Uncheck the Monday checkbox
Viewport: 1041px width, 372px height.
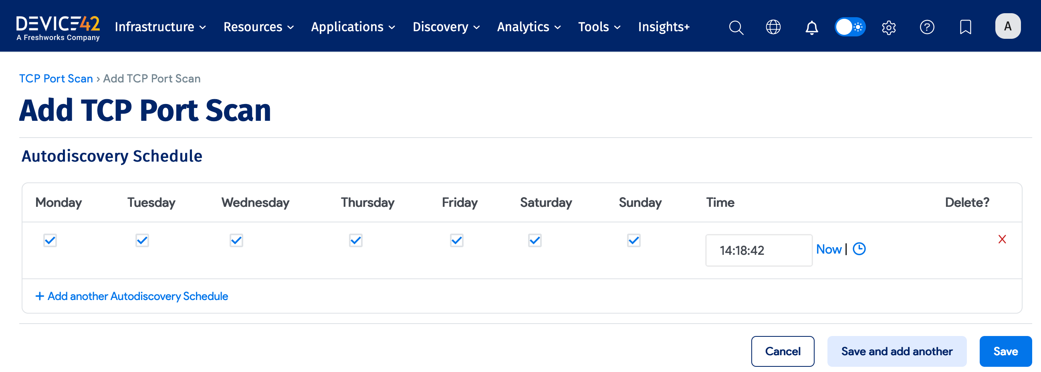point(50,240)
